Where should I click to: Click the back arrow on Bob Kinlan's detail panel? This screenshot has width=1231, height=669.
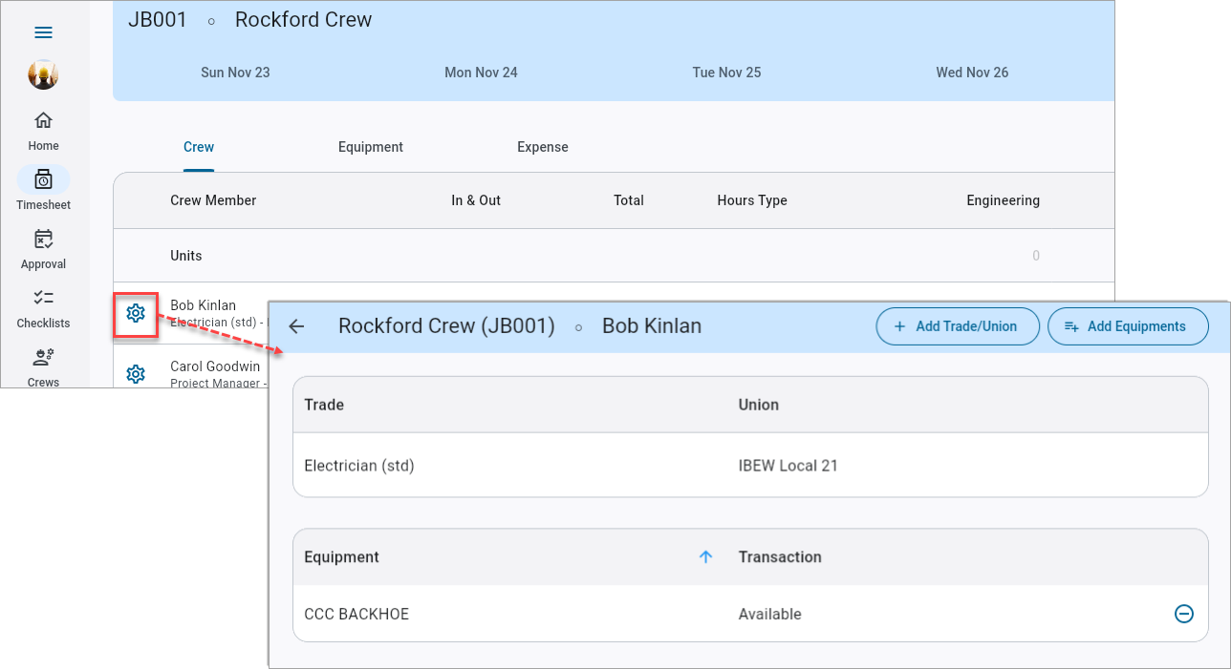click(x=296, y=326)
